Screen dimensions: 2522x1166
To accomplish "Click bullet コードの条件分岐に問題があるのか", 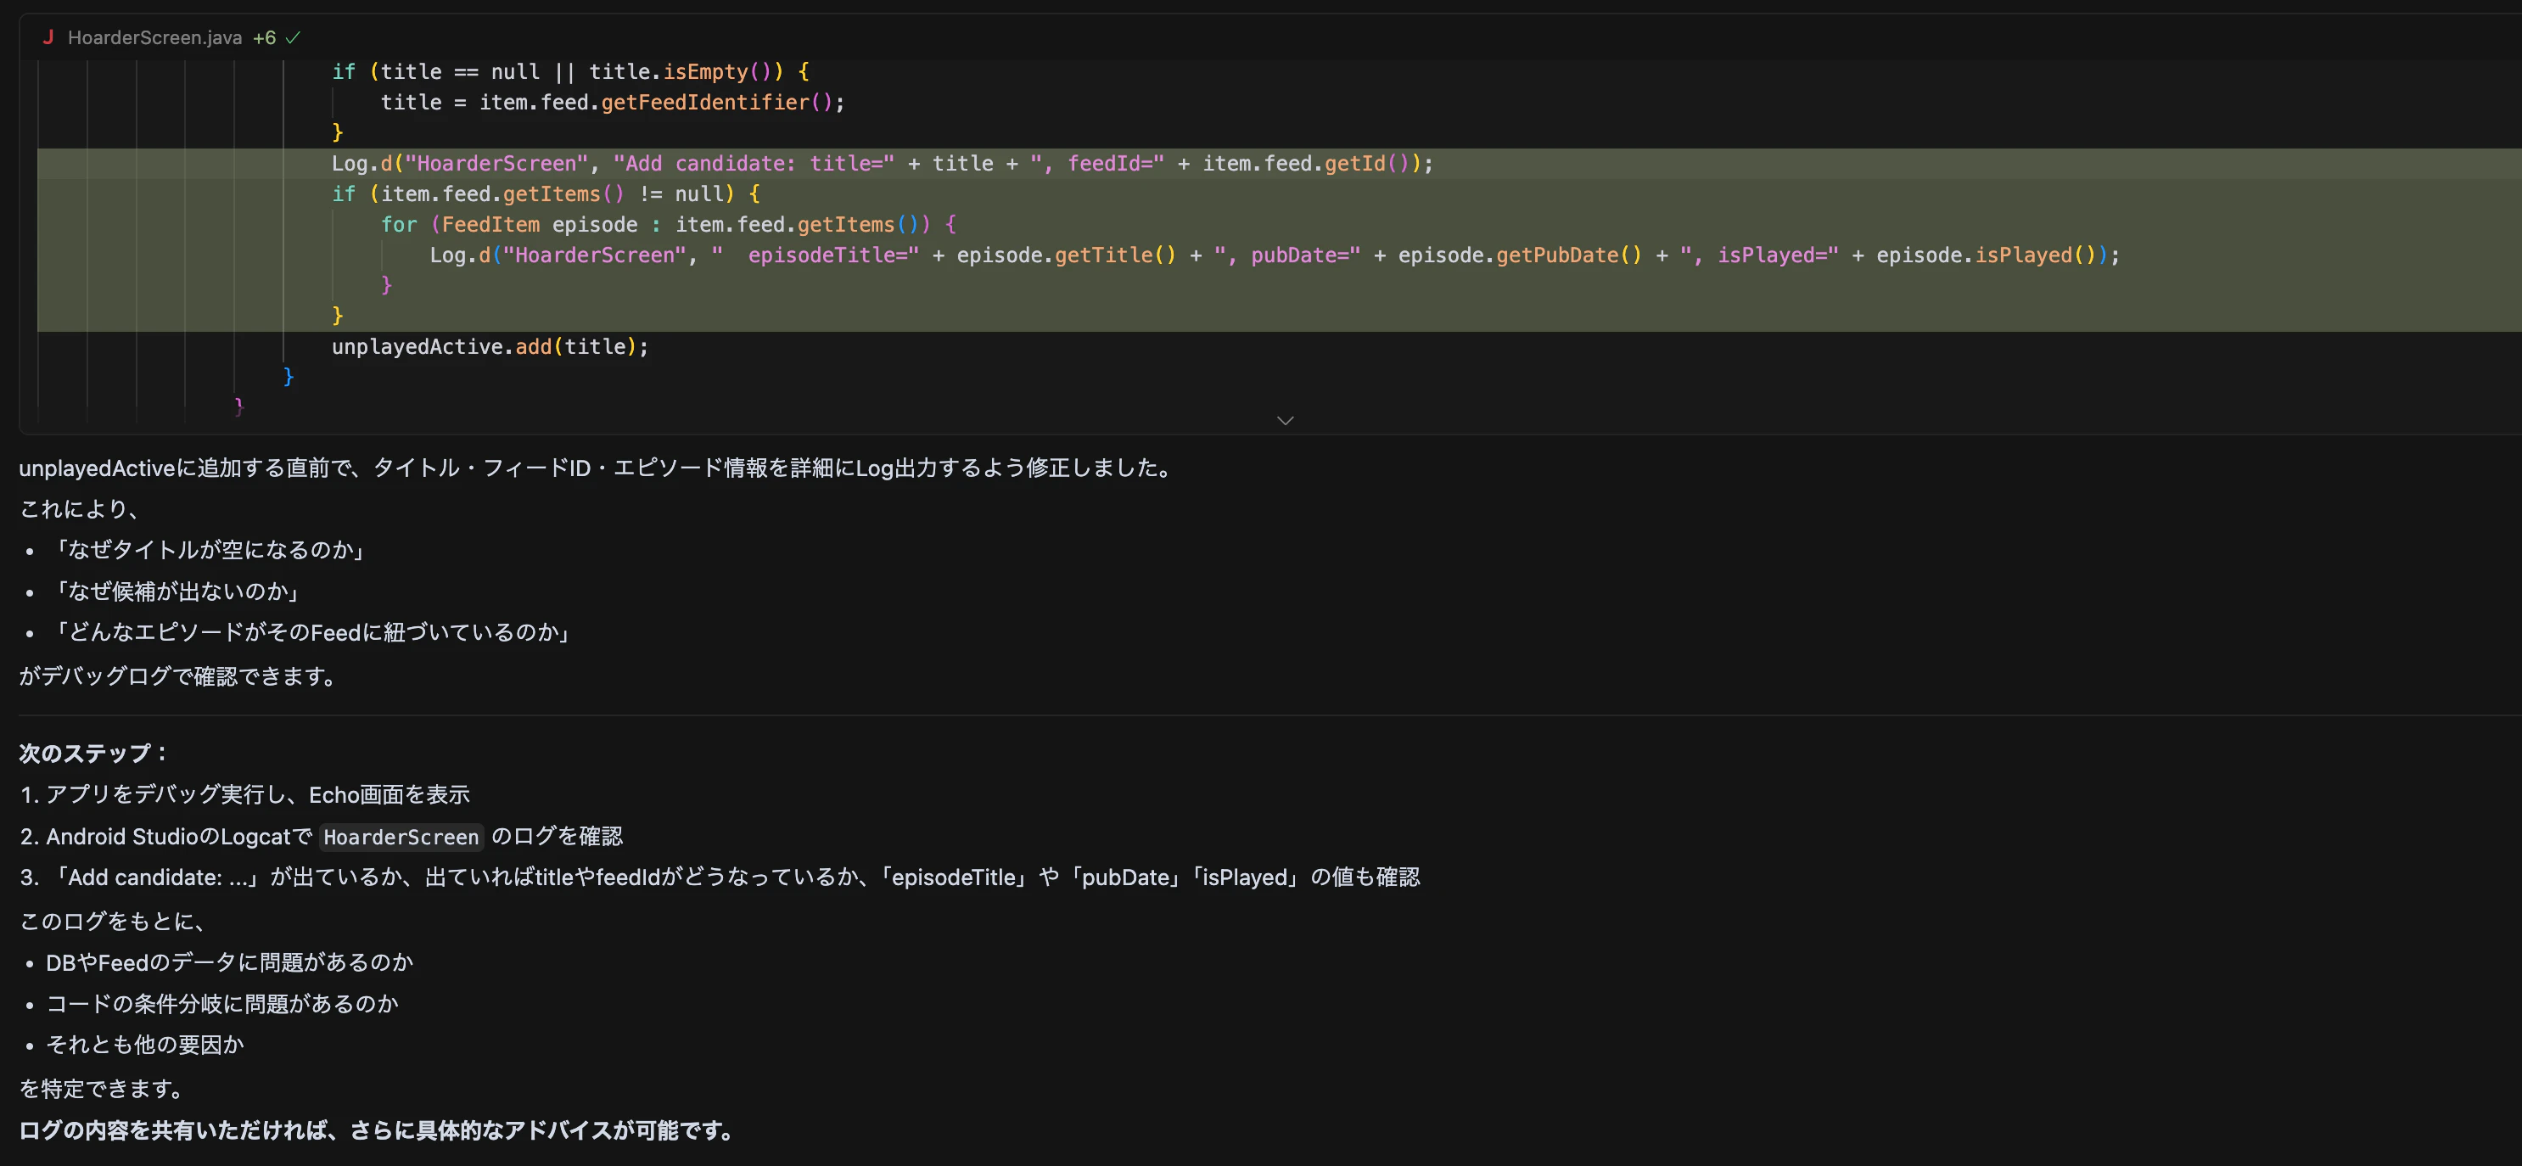I will coord(222,1003).
